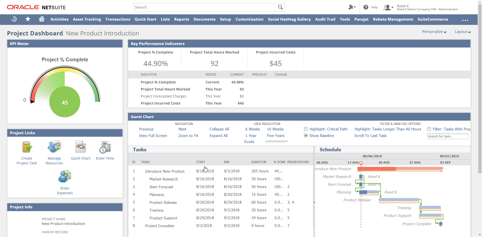Image resolution: width=482 pixels, height=237 pixels.
Task: Open the Recent Records clock icon
Action: (x=14, y=19)
